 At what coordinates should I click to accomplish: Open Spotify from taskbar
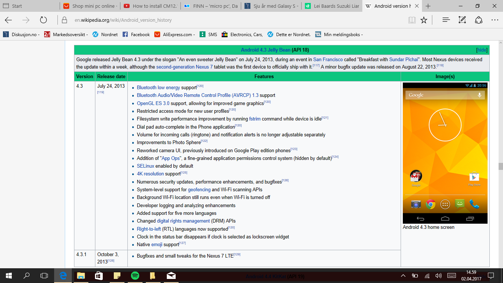tap(135, 275)
